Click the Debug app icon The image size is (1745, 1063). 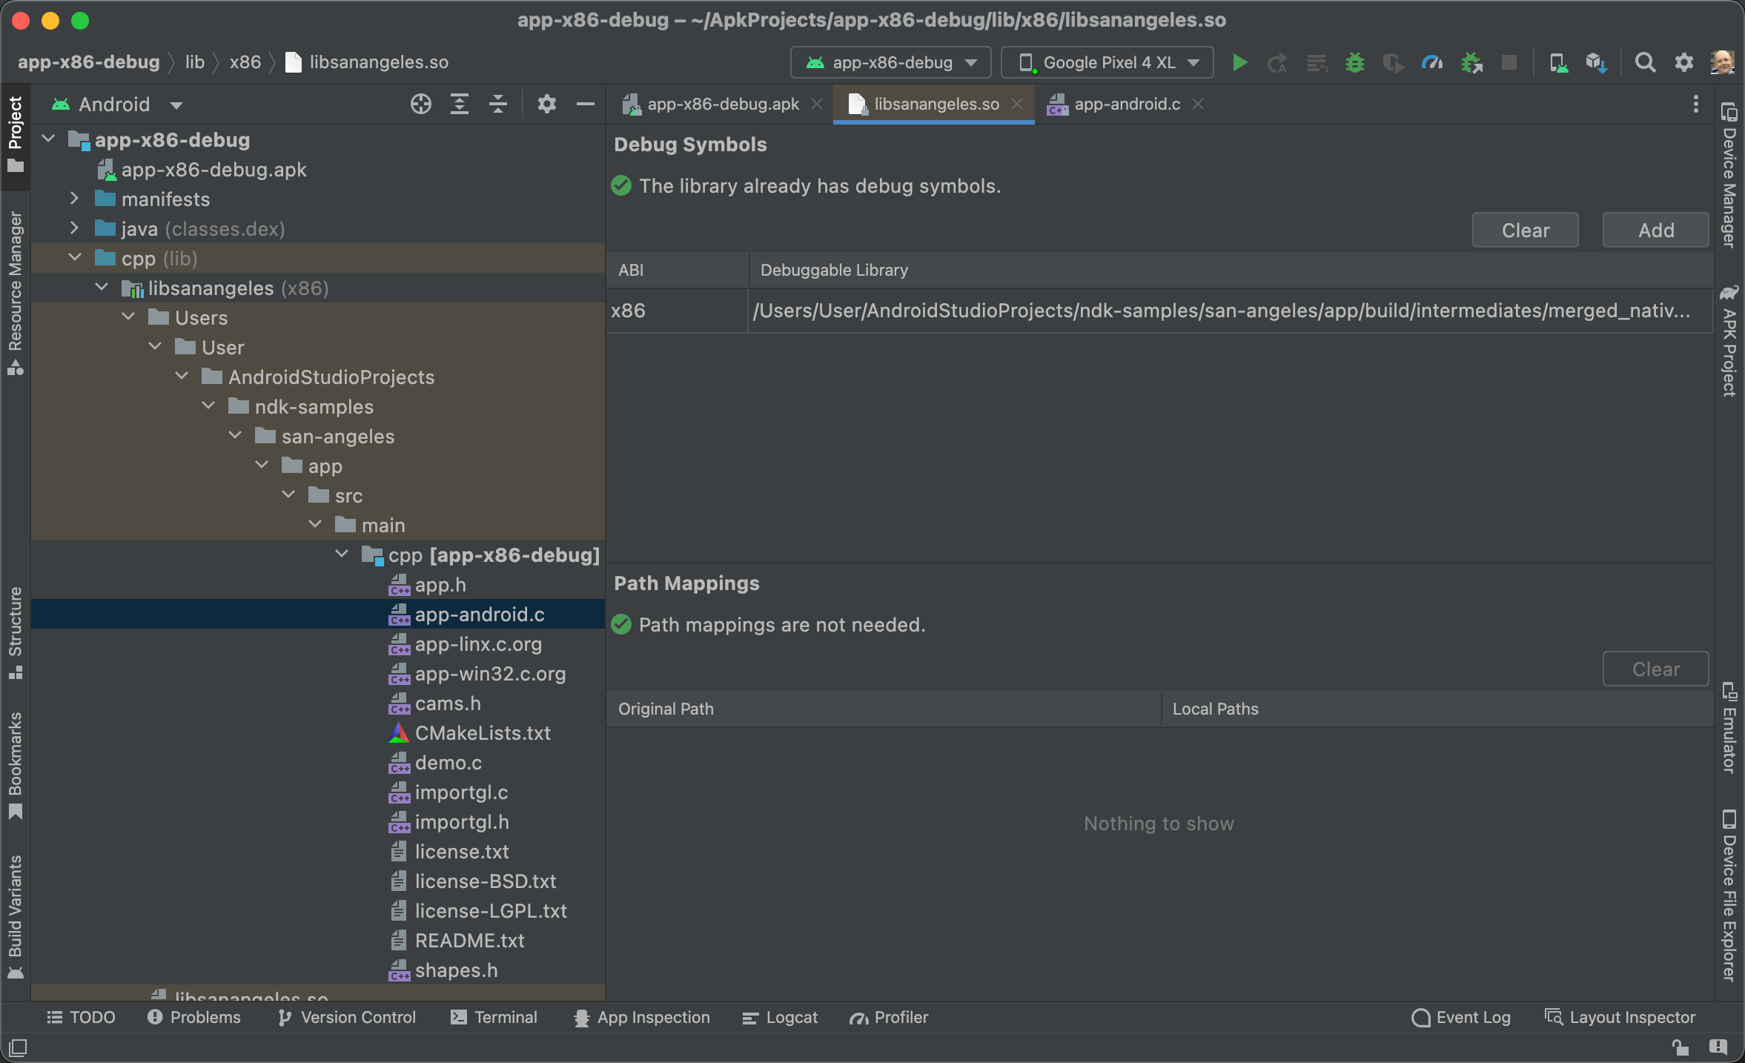coord(1355,61)
